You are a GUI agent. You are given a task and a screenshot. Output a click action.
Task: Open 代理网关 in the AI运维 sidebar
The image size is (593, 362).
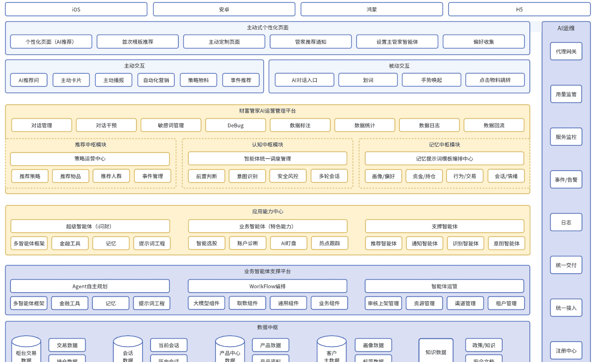pos(566,51)
